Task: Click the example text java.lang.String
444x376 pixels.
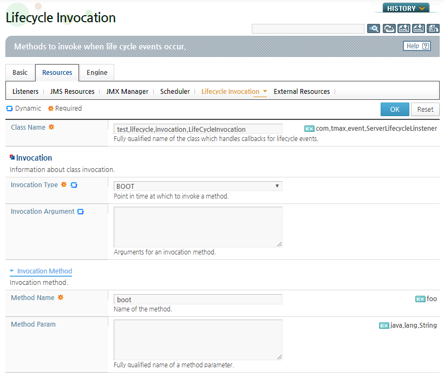Action: coord(414,326)
